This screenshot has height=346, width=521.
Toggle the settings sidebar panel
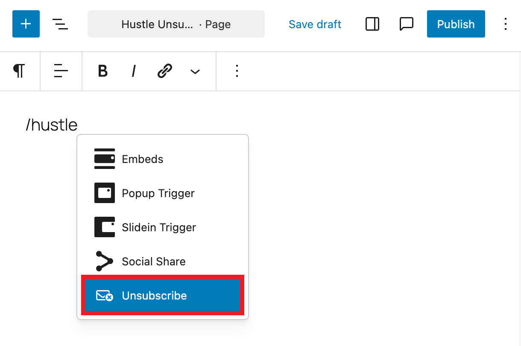click(372, 24)
